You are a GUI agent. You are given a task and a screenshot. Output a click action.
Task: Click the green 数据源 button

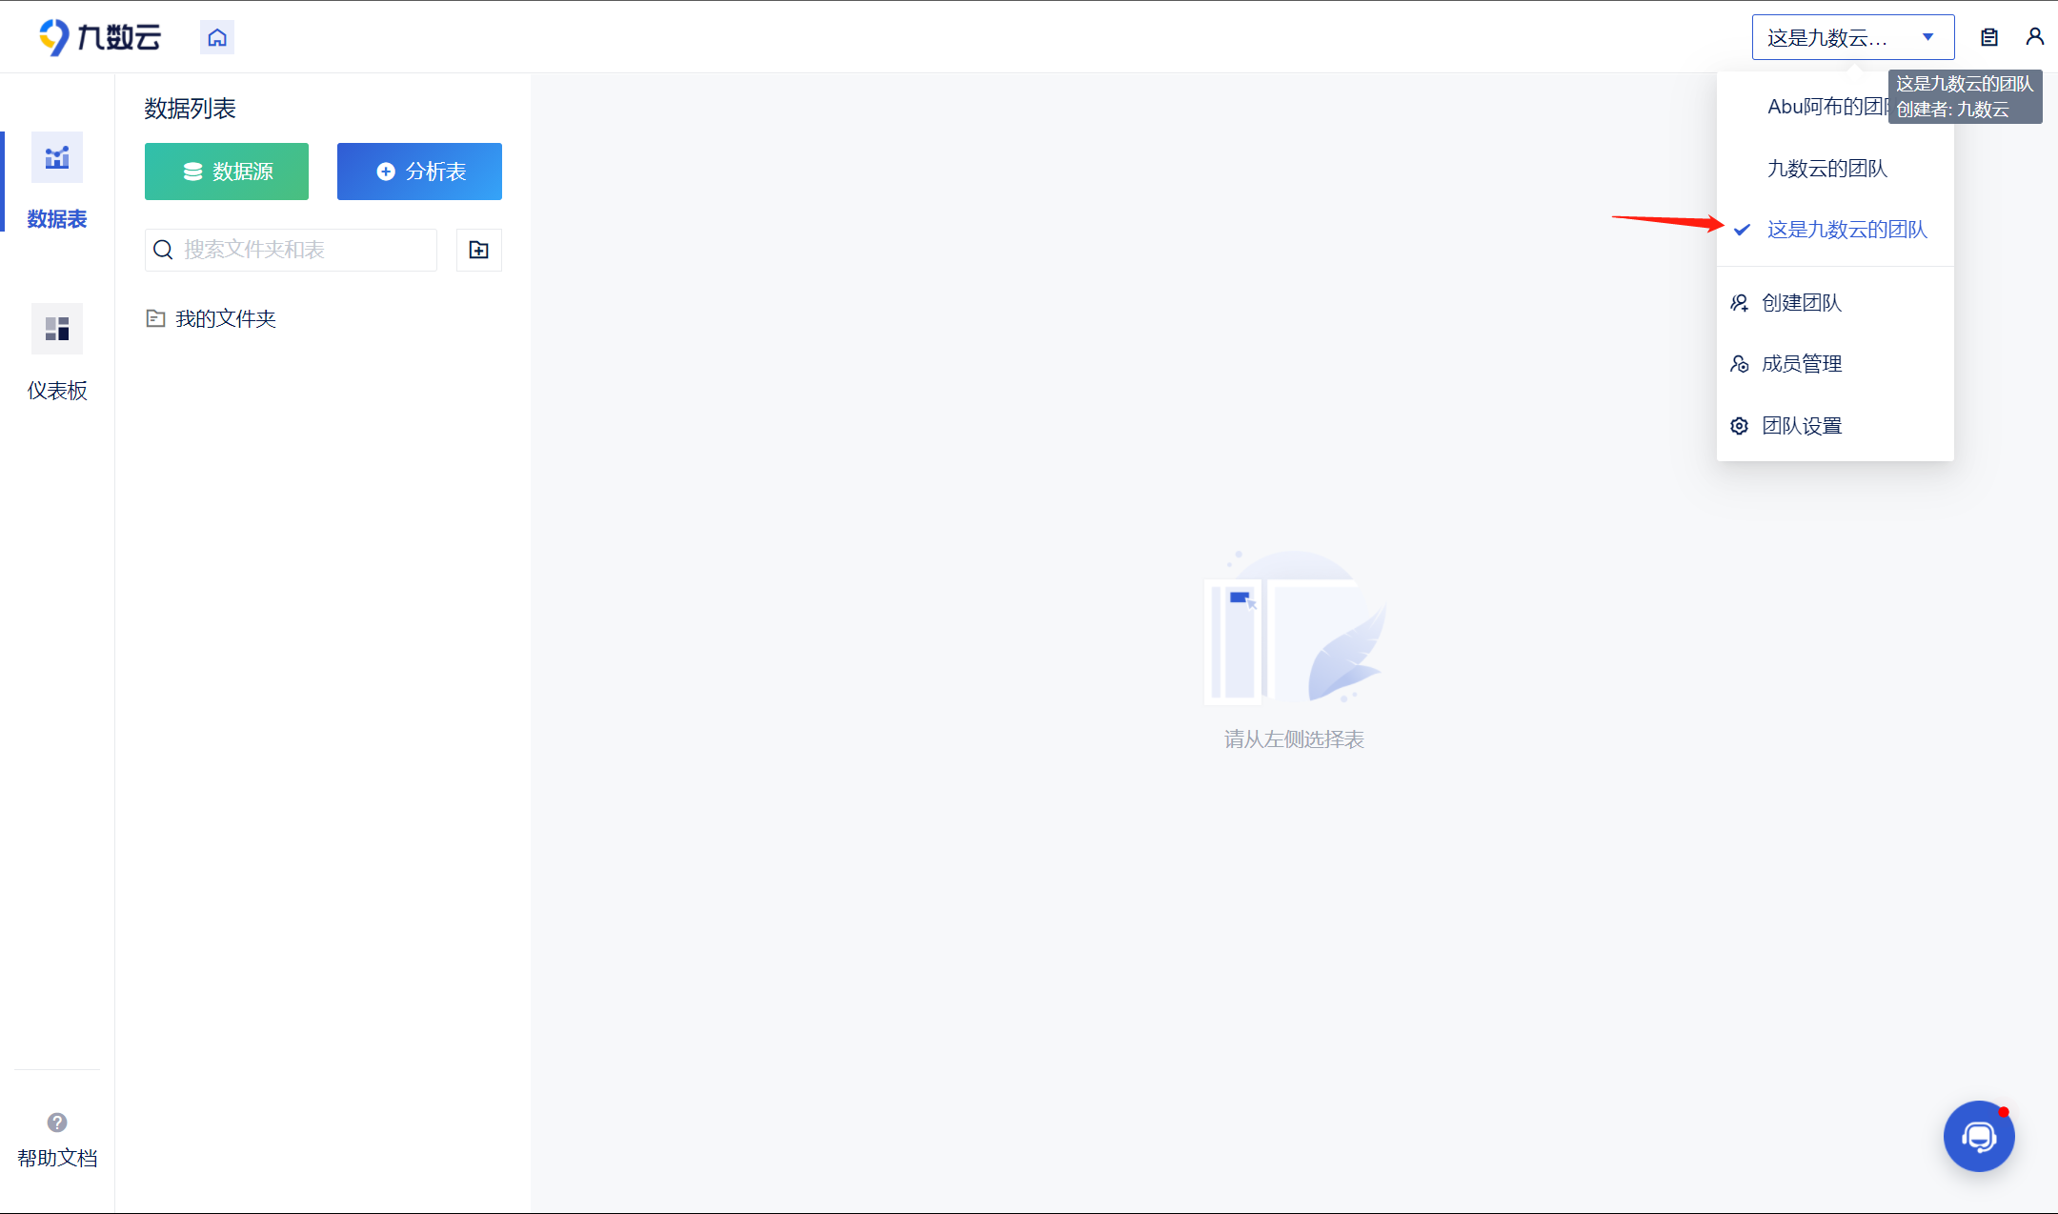tap(227, 172)
